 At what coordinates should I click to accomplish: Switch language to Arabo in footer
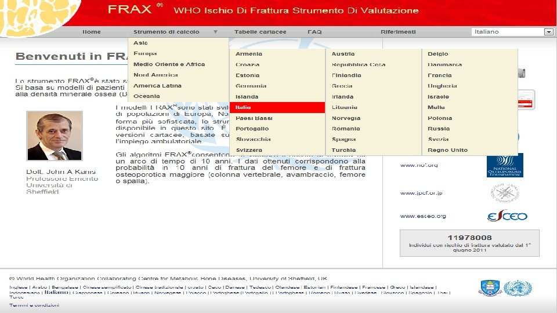(x=40, y=287)
